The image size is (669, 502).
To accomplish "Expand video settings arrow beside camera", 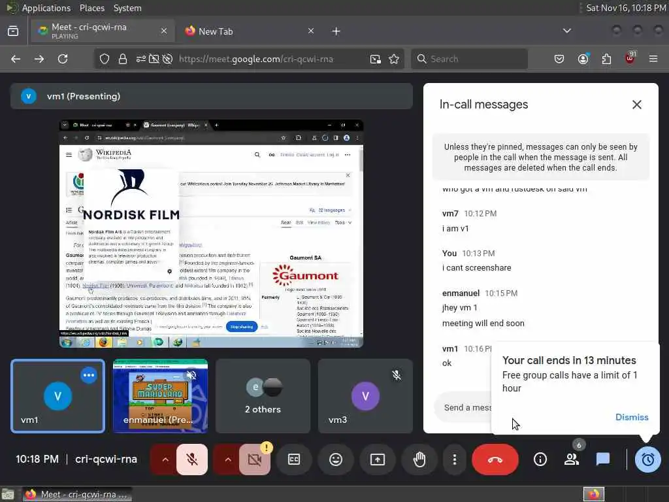I will tap(228, 460).
